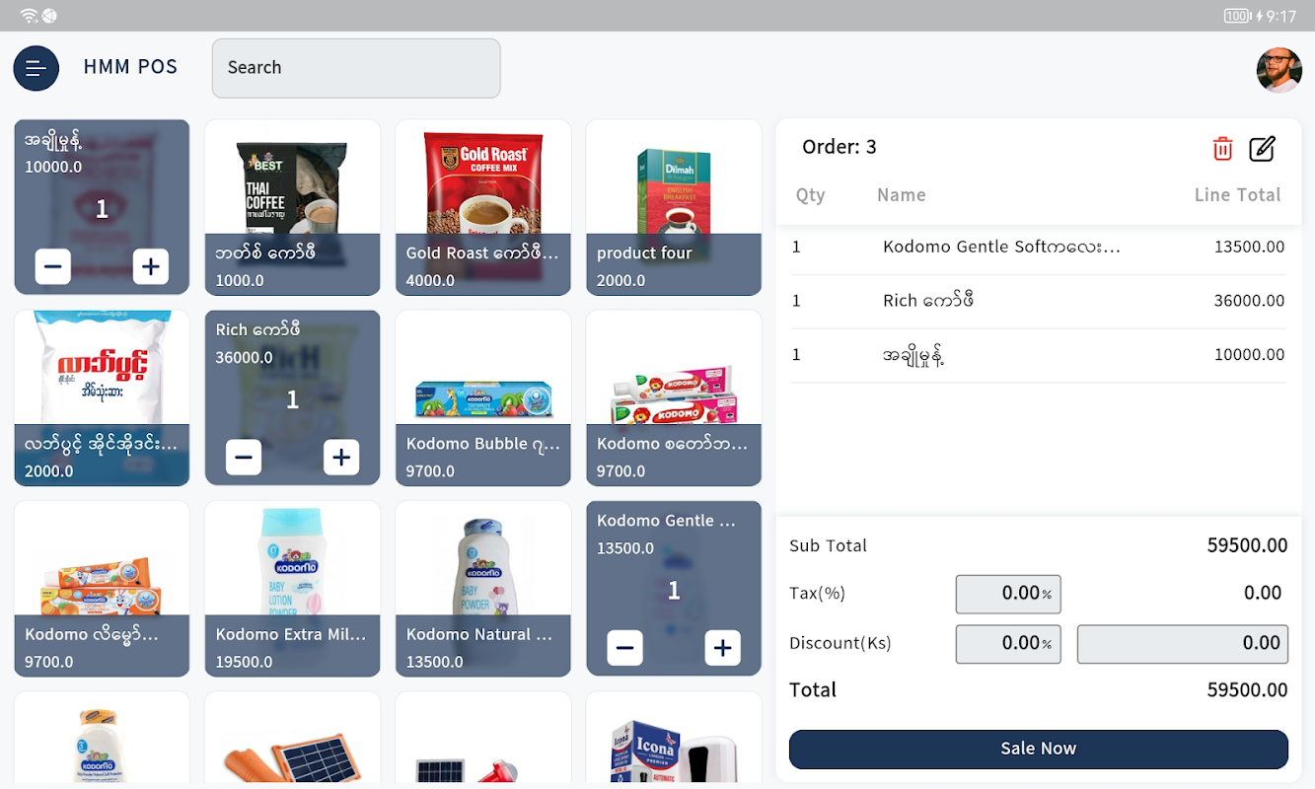Viewport: 1315px width, 789px height.
Task: Select the Dilmah product four card
Action: tap(674, 207)
